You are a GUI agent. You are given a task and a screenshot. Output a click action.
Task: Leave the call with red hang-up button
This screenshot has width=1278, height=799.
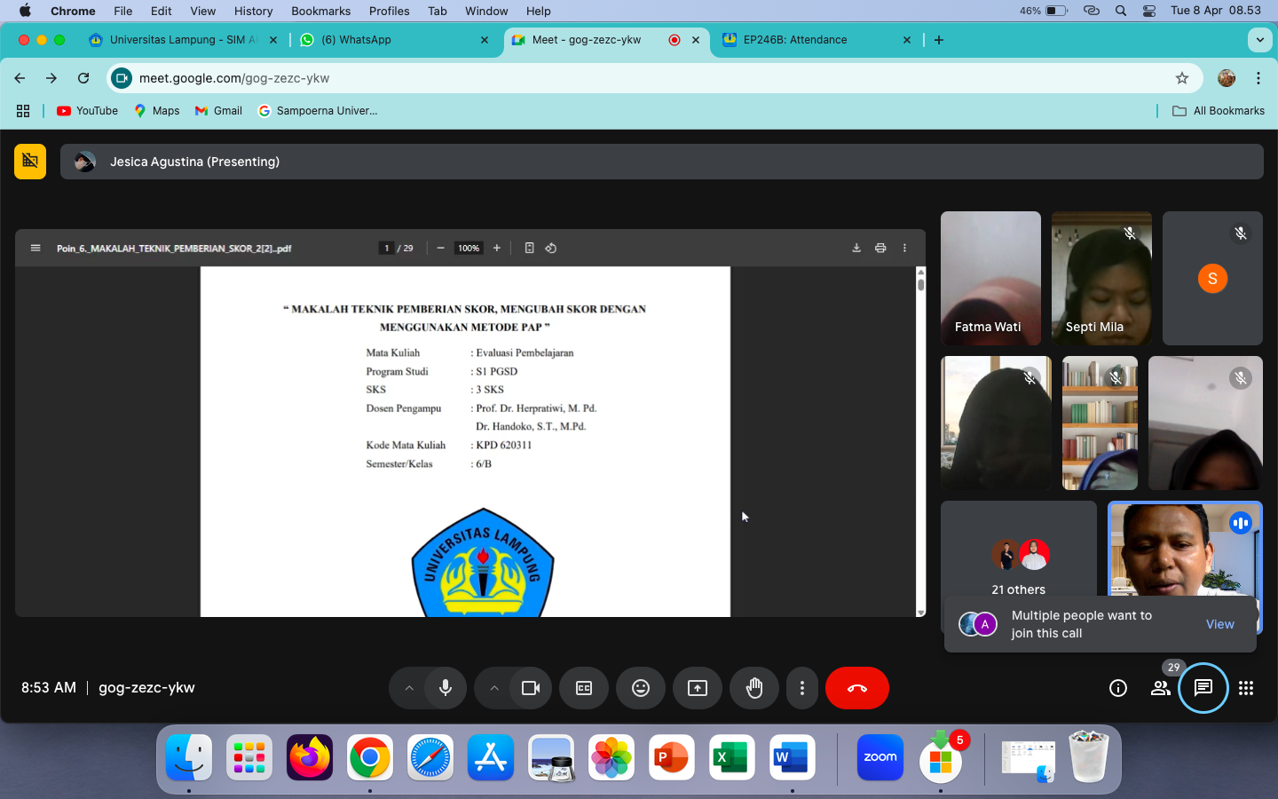click(857, 688)
